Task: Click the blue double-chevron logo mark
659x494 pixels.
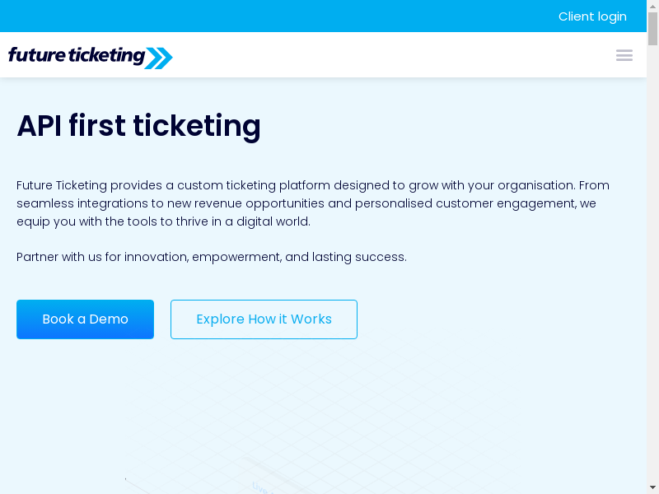Action: 159,58
